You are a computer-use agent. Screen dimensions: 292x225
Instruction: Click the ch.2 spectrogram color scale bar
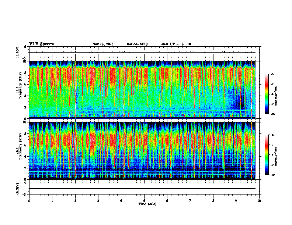pos(267,155)
